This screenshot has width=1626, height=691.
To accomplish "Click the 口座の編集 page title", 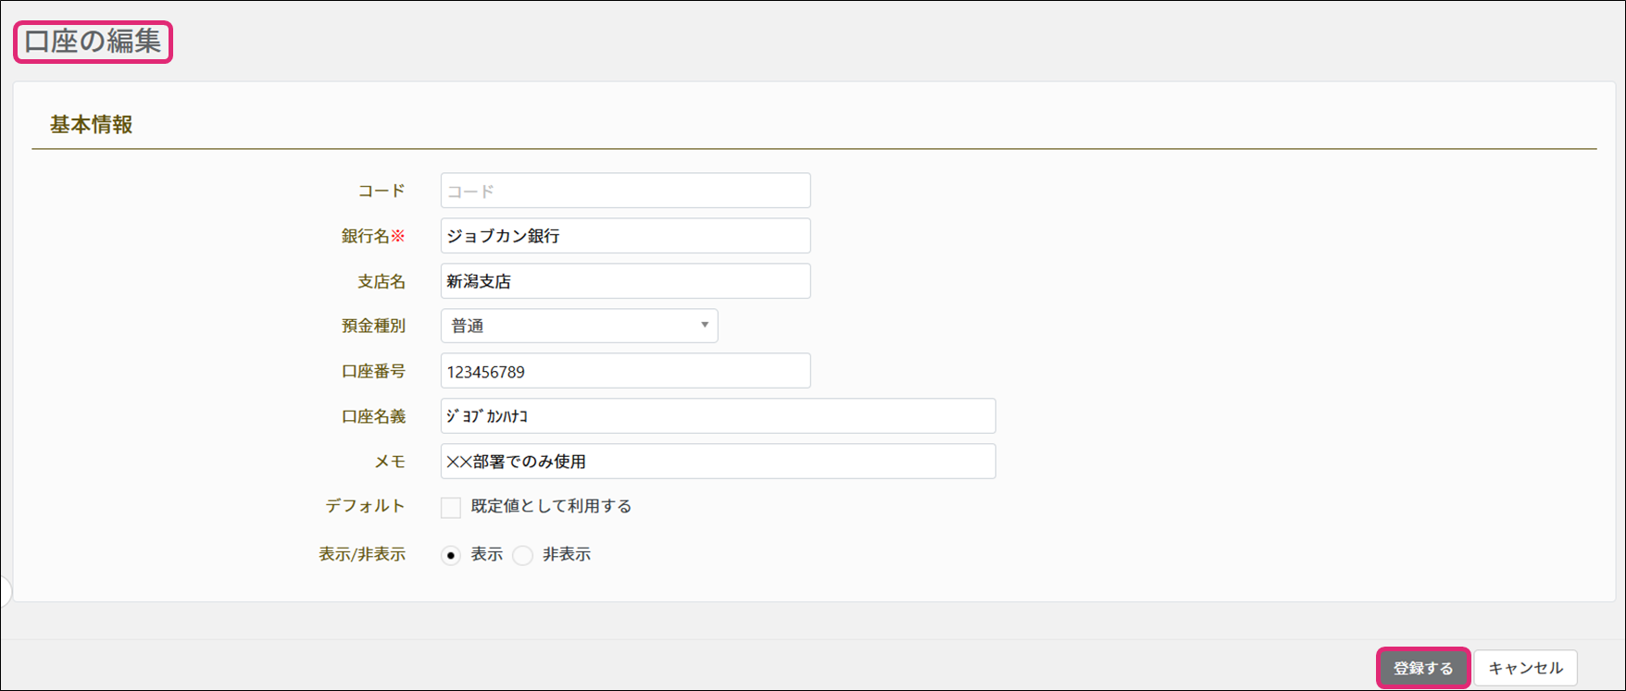I will 93,42.
